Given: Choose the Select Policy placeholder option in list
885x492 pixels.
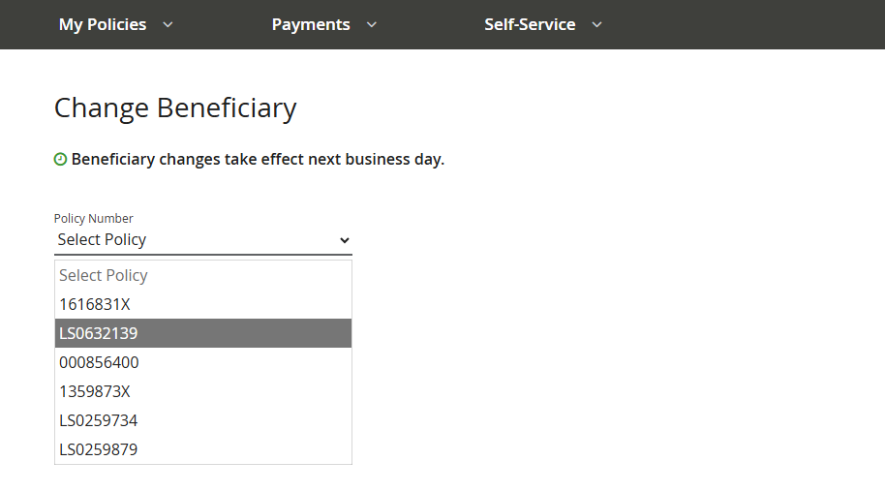Looking at the screenshot, I should pos(104,276).
